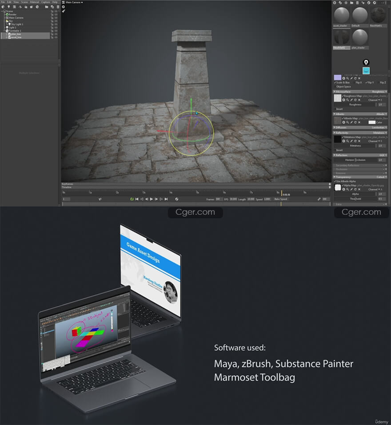The width and height of the screenshot is (391, 425).
Task: Toggle the Flip X checkbox
Action: coord(355,82)
